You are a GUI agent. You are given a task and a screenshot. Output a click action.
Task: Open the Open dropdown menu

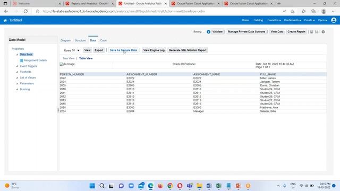[322, 20]
